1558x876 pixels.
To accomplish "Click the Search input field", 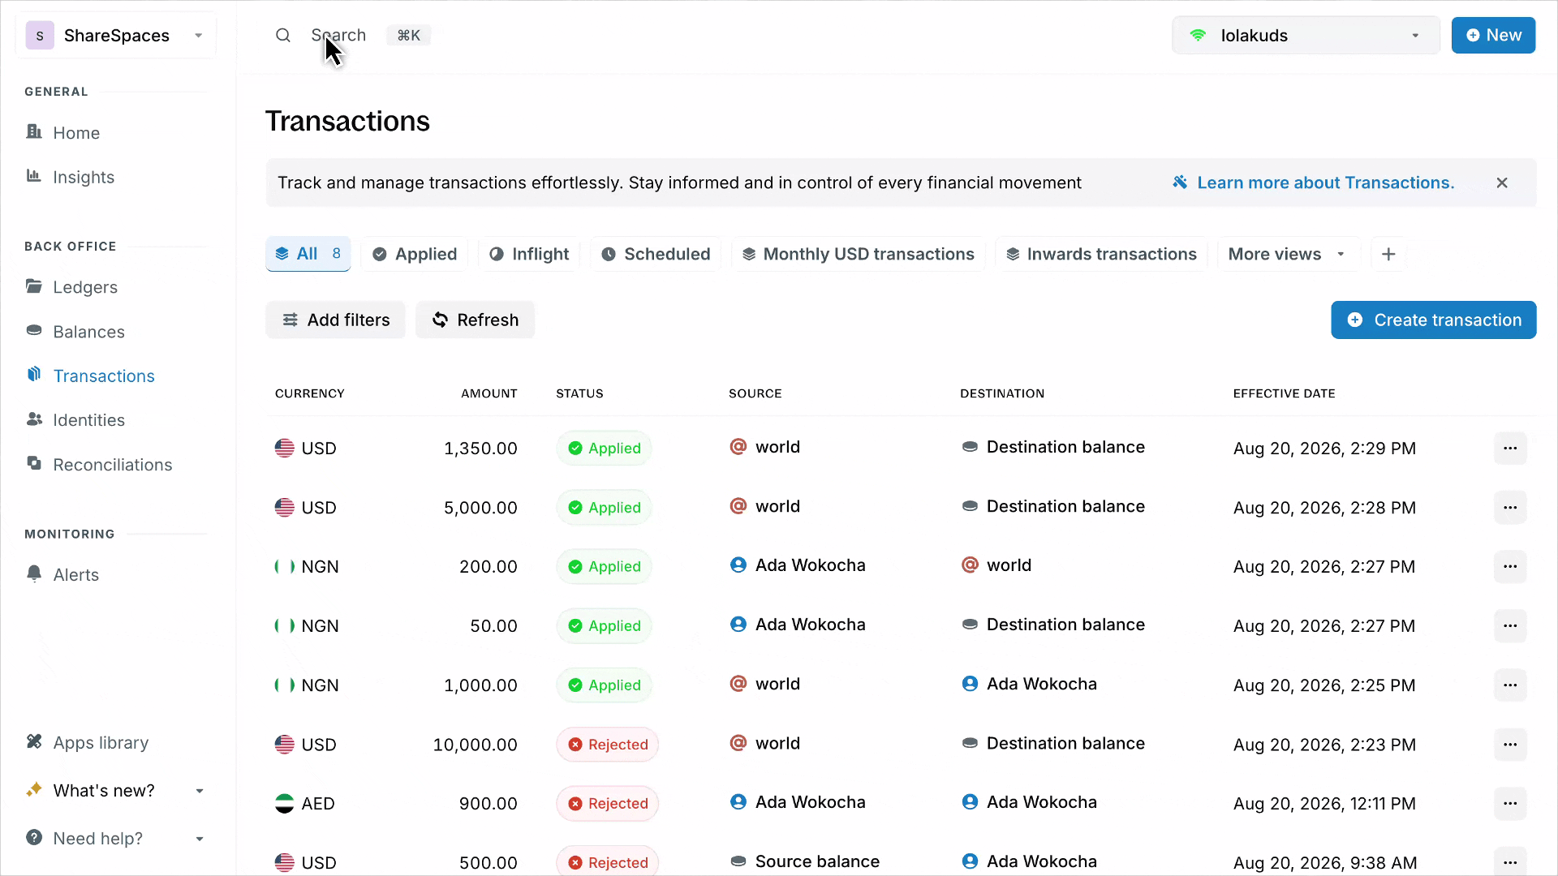I will pyautogui.click(x=353, y=36).
